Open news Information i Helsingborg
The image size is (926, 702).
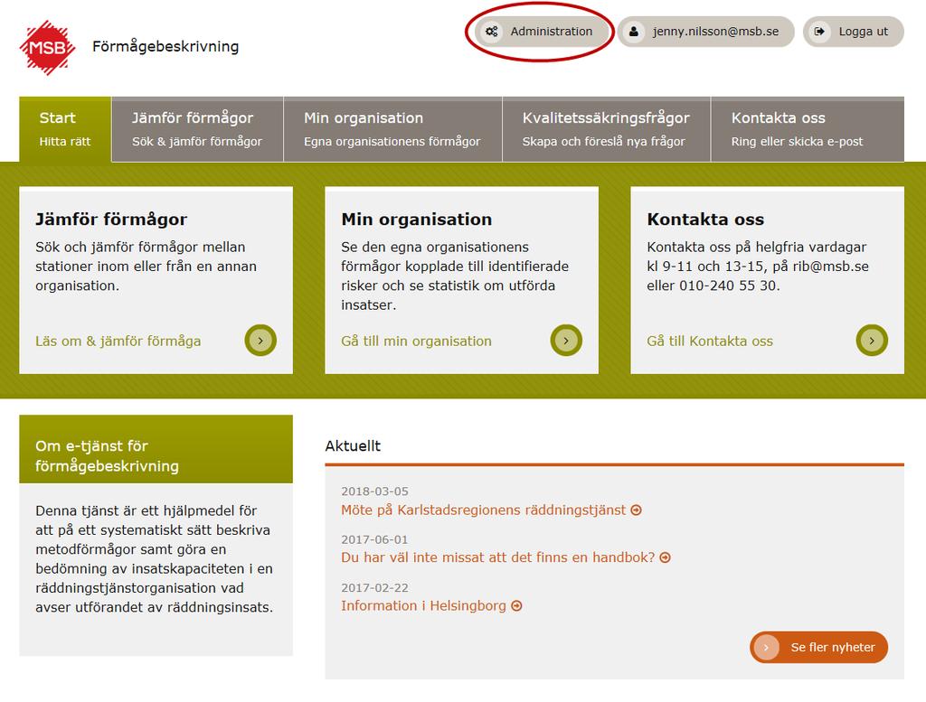[x=423, y=606]
